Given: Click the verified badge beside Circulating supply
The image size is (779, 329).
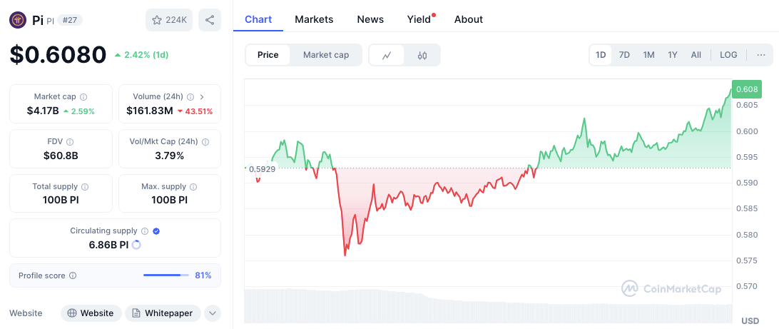Looking at the screenshot, I should [156, 231].
